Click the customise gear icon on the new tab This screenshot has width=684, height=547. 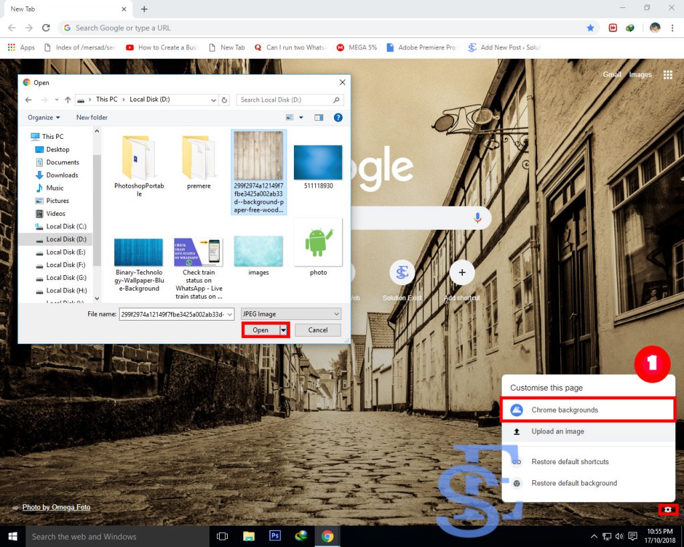pyautogui.click(x=668, y=509)
